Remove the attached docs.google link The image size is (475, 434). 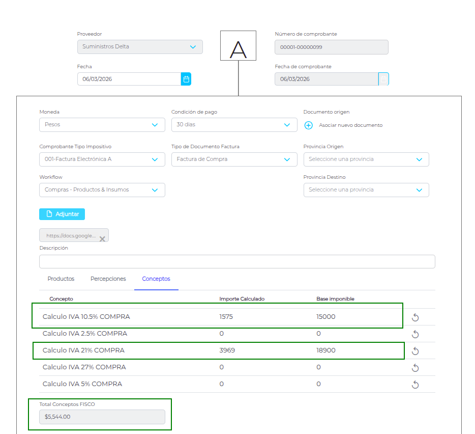coord(102,238)
